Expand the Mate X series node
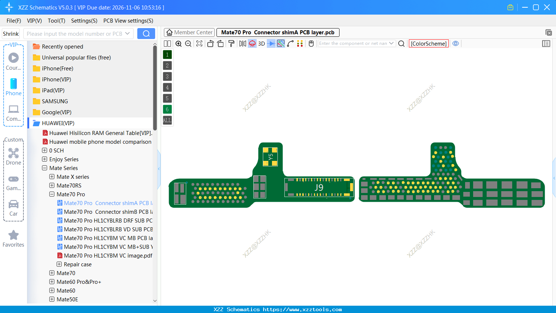Viewport: 556px width, 313px height. coord(52,177)
